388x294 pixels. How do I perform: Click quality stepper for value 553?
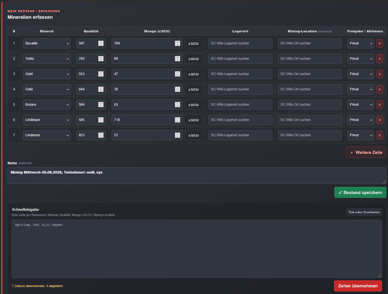click(101, 74)
